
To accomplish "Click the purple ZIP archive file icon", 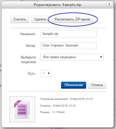I will point(22,109).
